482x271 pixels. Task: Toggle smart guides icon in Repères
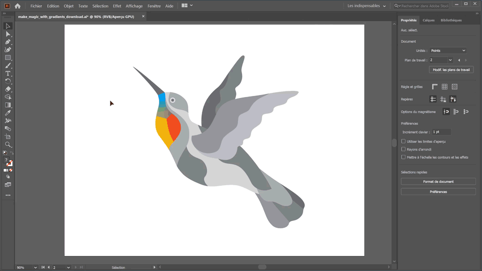[x=453, y=99]
